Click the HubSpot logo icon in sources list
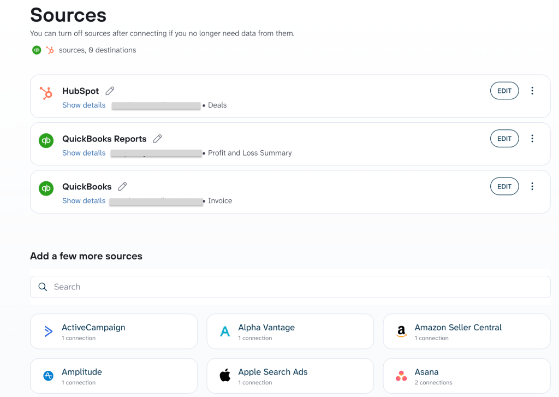 [46, 93]
